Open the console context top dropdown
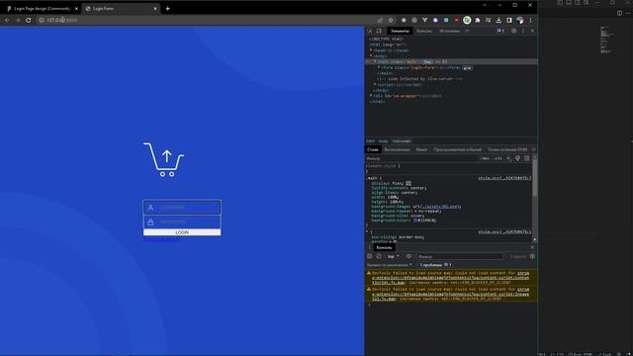 click(x=393, y=256)
